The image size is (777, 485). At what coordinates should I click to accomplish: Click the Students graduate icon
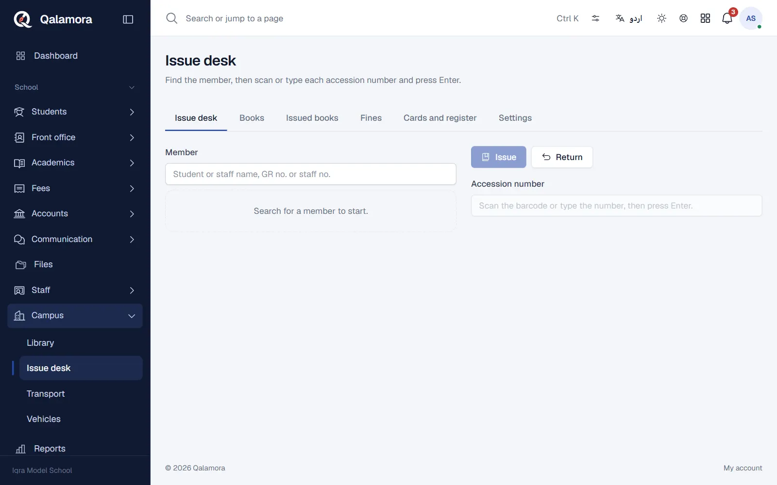pos(19,112)
